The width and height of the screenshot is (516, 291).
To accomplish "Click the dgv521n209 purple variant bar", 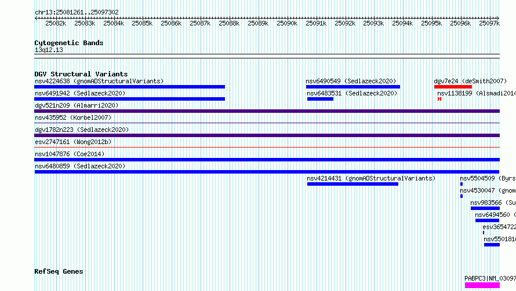I will (x=267, y=111).
